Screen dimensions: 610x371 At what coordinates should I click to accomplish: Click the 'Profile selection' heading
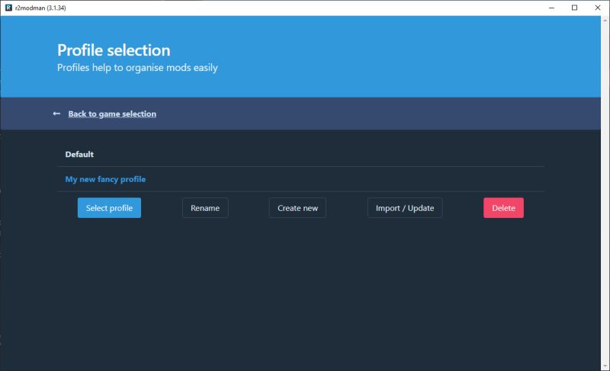114,50
